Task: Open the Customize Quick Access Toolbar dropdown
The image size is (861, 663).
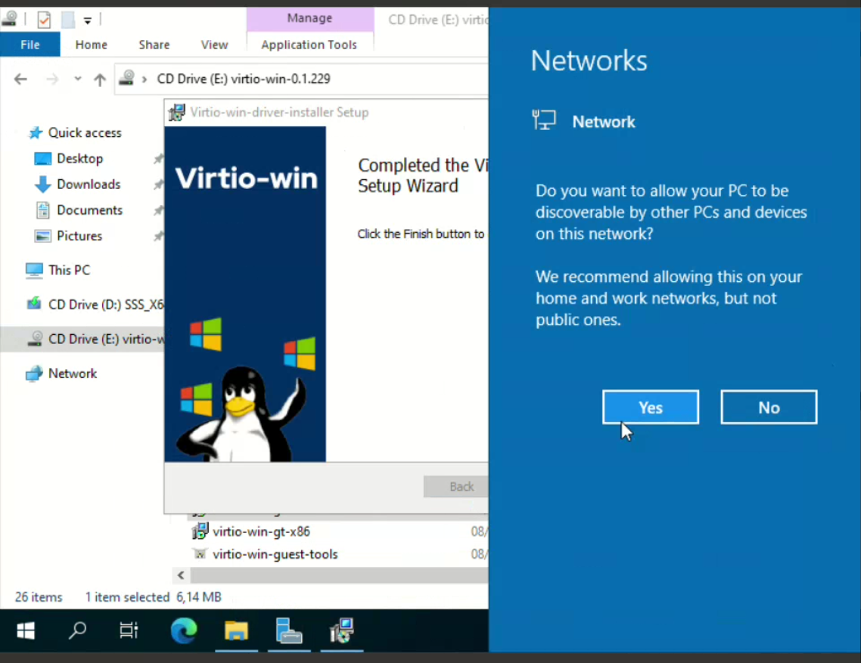Action: [x=88, y=20]
